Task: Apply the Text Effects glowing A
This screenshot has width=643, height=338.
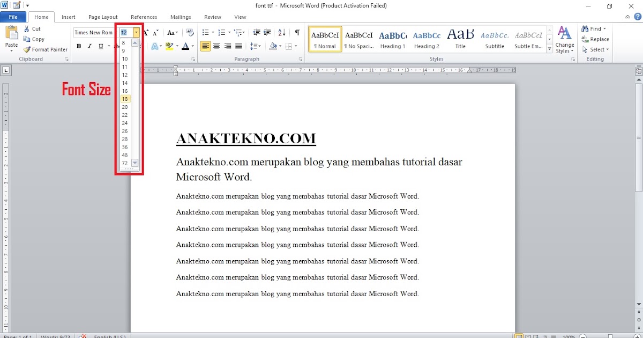Action: 155,46
